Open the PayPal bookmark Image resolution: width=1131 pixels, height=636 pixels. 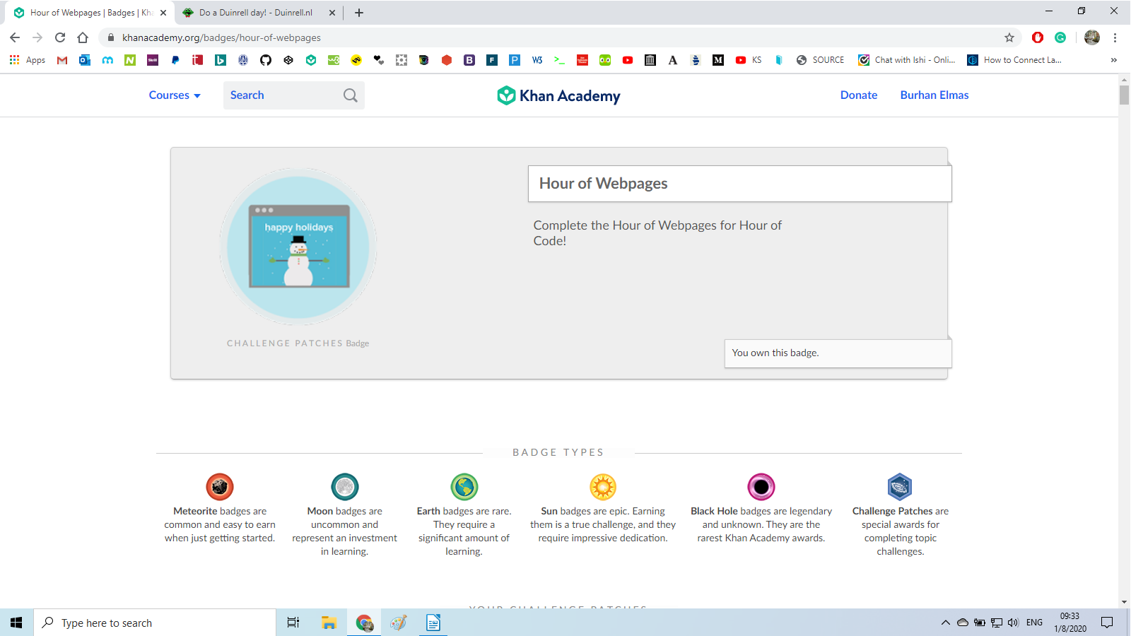[x=175, y=60]
